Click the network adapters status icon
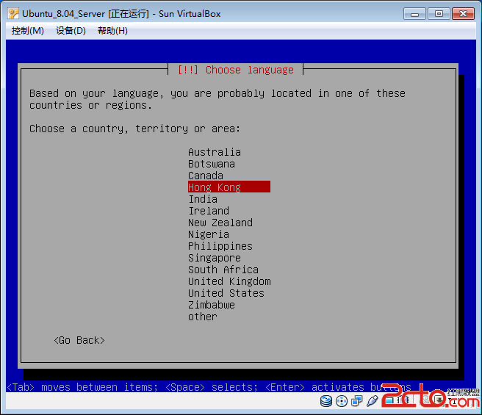Viewport: 482px width, 415px height. click(x=356, y=401)
